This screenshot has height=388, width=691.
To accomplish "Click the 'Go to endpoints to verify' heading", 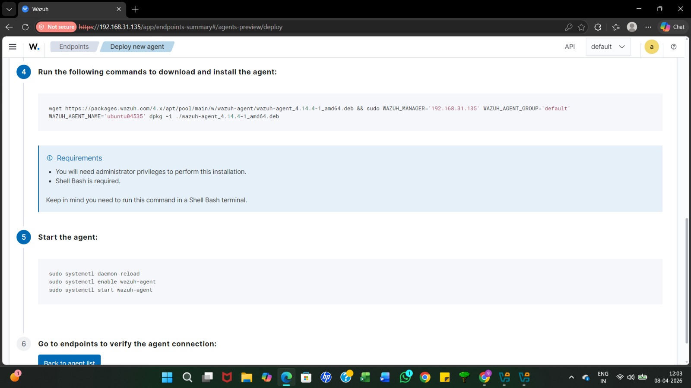I will point(127,344).
